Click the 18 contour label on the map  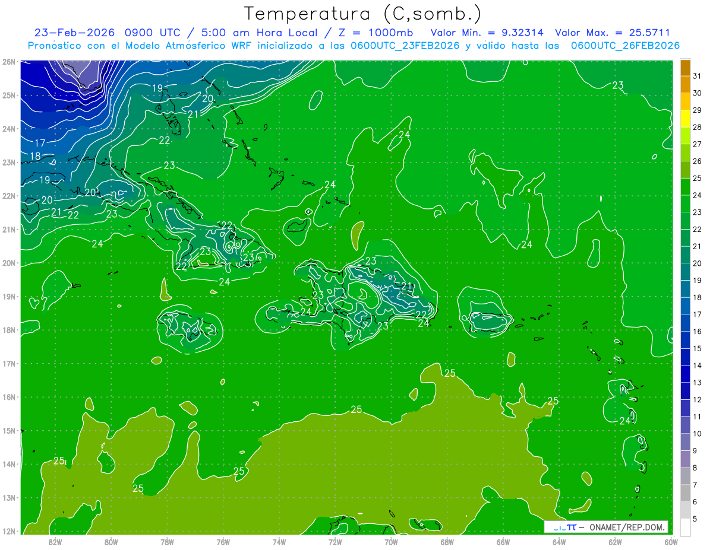click(35, 156)
